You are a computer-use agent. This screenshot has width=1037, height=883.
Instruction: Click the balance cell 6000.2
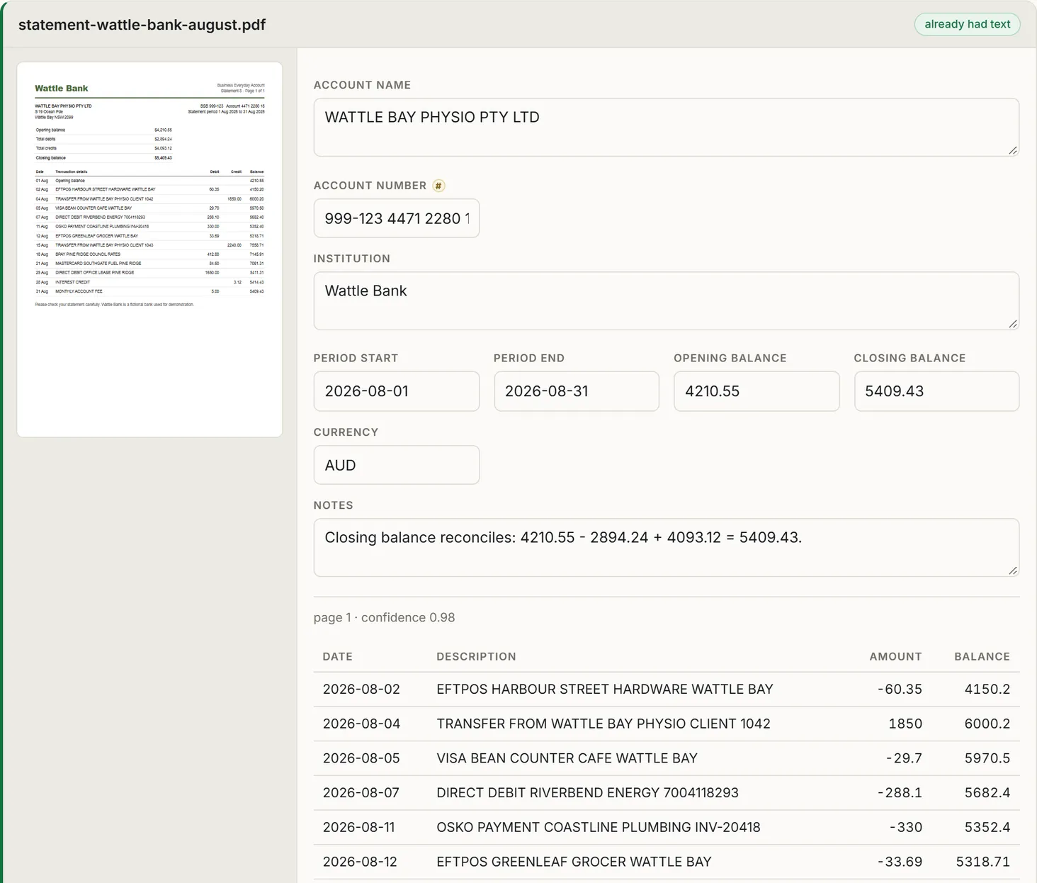point(987,724)
